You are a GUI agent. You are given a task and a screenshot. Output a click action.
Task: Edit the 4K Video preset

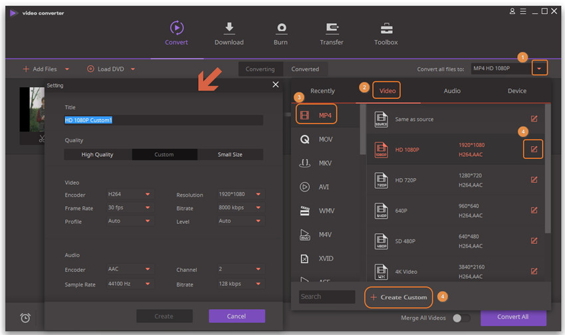click(534, 271)
